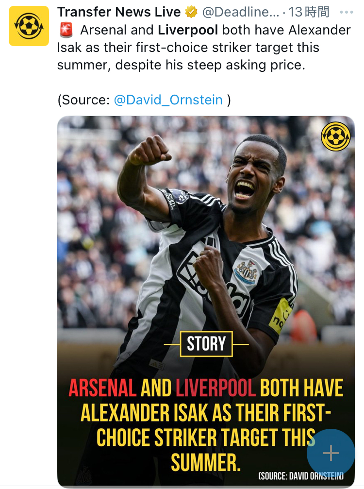Click the soccer ball logo watermark on image
This screenshot has height=489, width=364.
pyautogui.click(x=336, y=136)
